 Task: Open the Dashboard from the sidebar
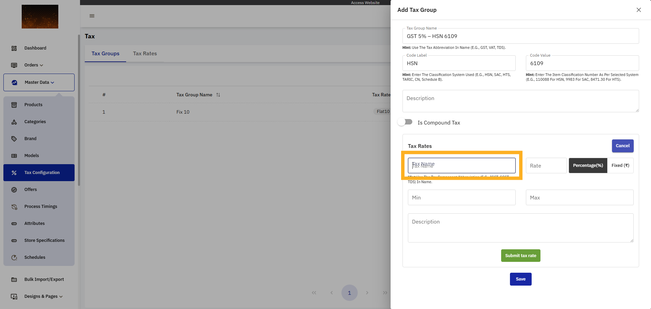(35, 48)
